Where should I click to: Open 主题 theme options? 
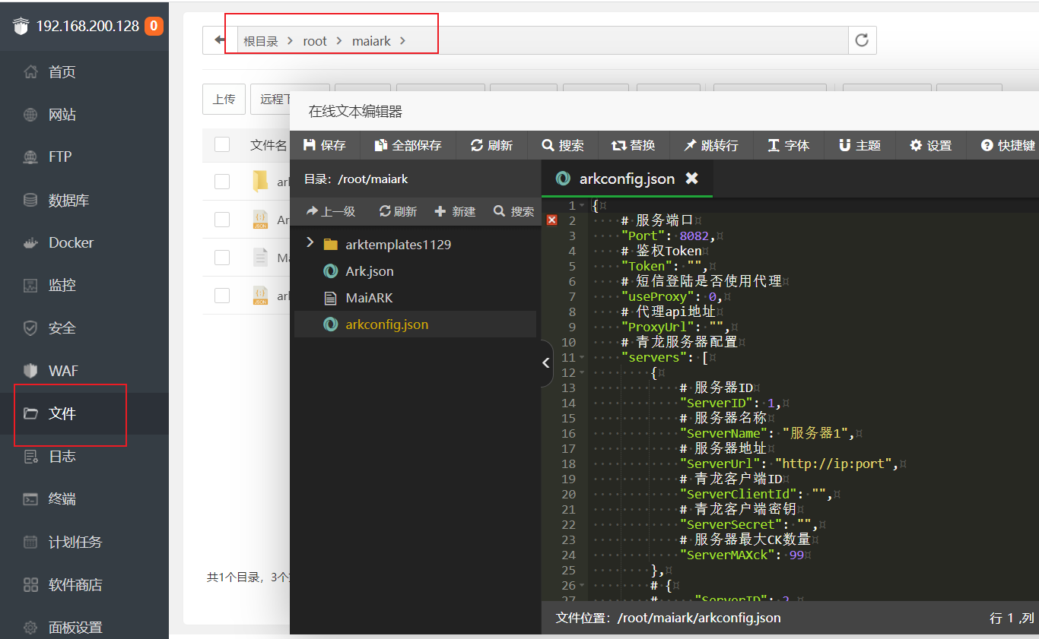859,145
